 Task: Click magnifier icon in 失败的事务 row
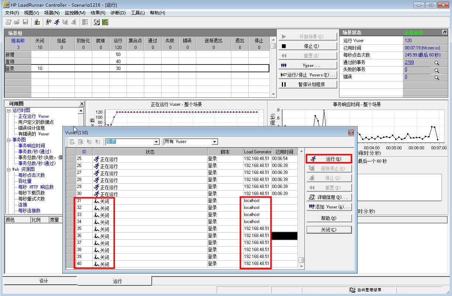[437, 70]
